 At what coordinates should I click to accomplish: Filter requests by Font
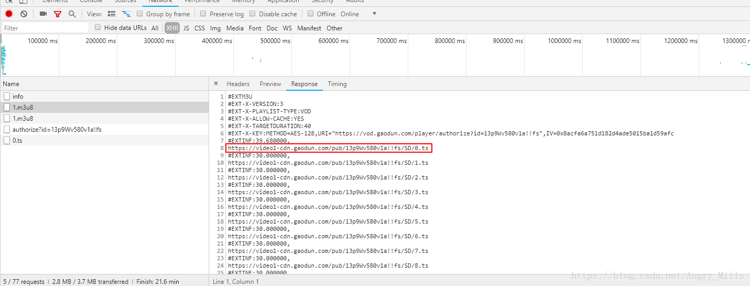pos(255,28)
